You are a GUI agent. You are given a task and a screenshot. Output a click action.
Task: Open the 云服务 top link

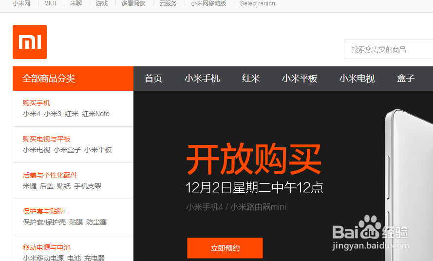pos(168,3)
